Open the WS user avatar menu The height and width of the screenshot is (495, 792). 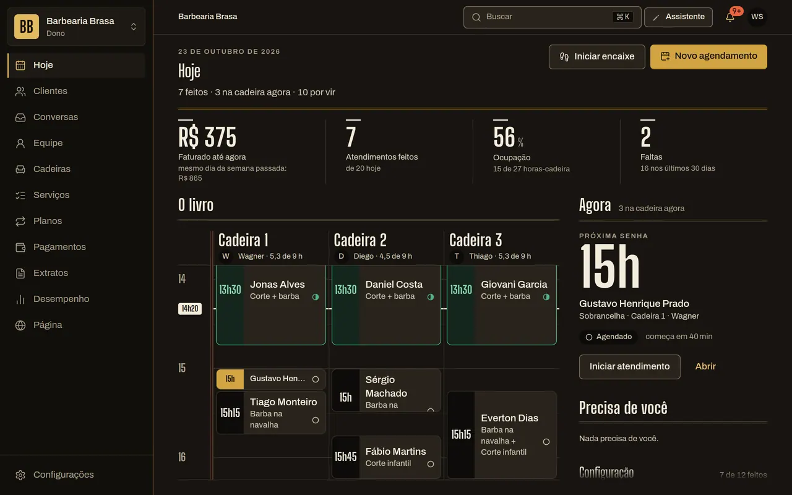(757, 17)
